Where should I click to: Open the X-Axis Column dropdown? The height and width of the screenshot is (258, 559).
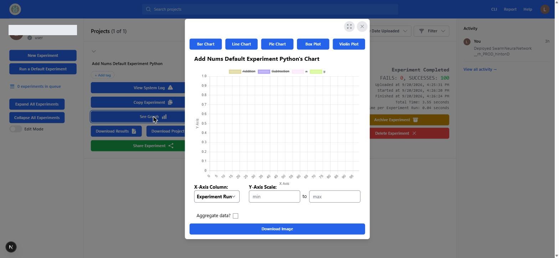point(217,197)
